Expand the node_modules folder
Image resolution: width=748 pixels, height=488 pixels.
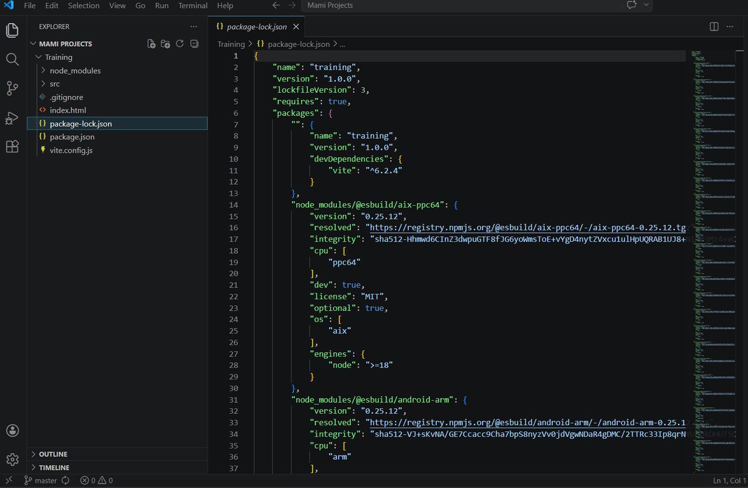click(43, 70)
